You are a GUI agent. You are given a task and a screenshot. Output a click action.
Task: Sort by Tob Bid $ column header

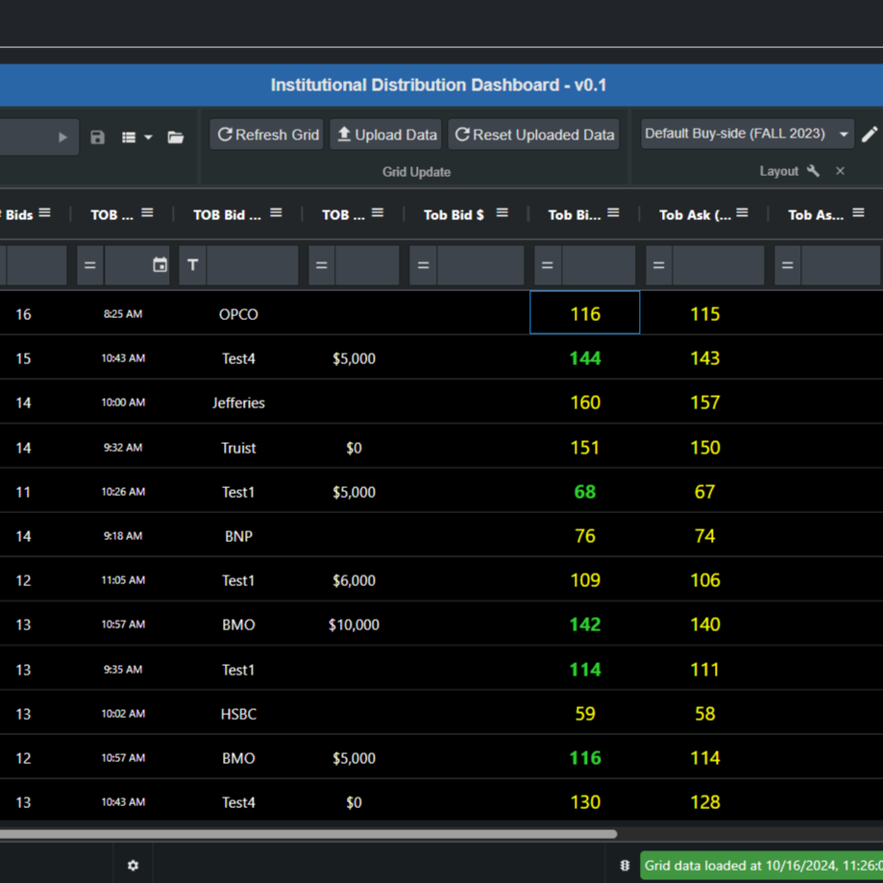tap(454, 215)
